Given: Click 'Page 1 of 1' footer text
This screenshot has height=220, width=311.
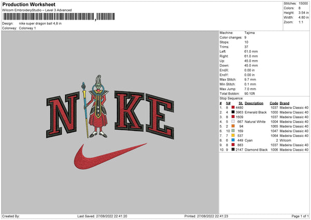Looking at the screenshot, I should (300, 216).
